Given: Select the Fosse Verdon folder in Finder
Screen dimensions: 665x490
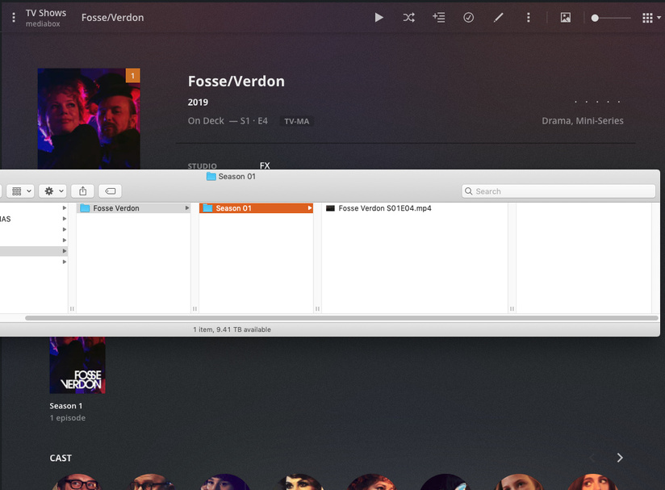Looking at the screenshot, I should [x=134, y=208].
